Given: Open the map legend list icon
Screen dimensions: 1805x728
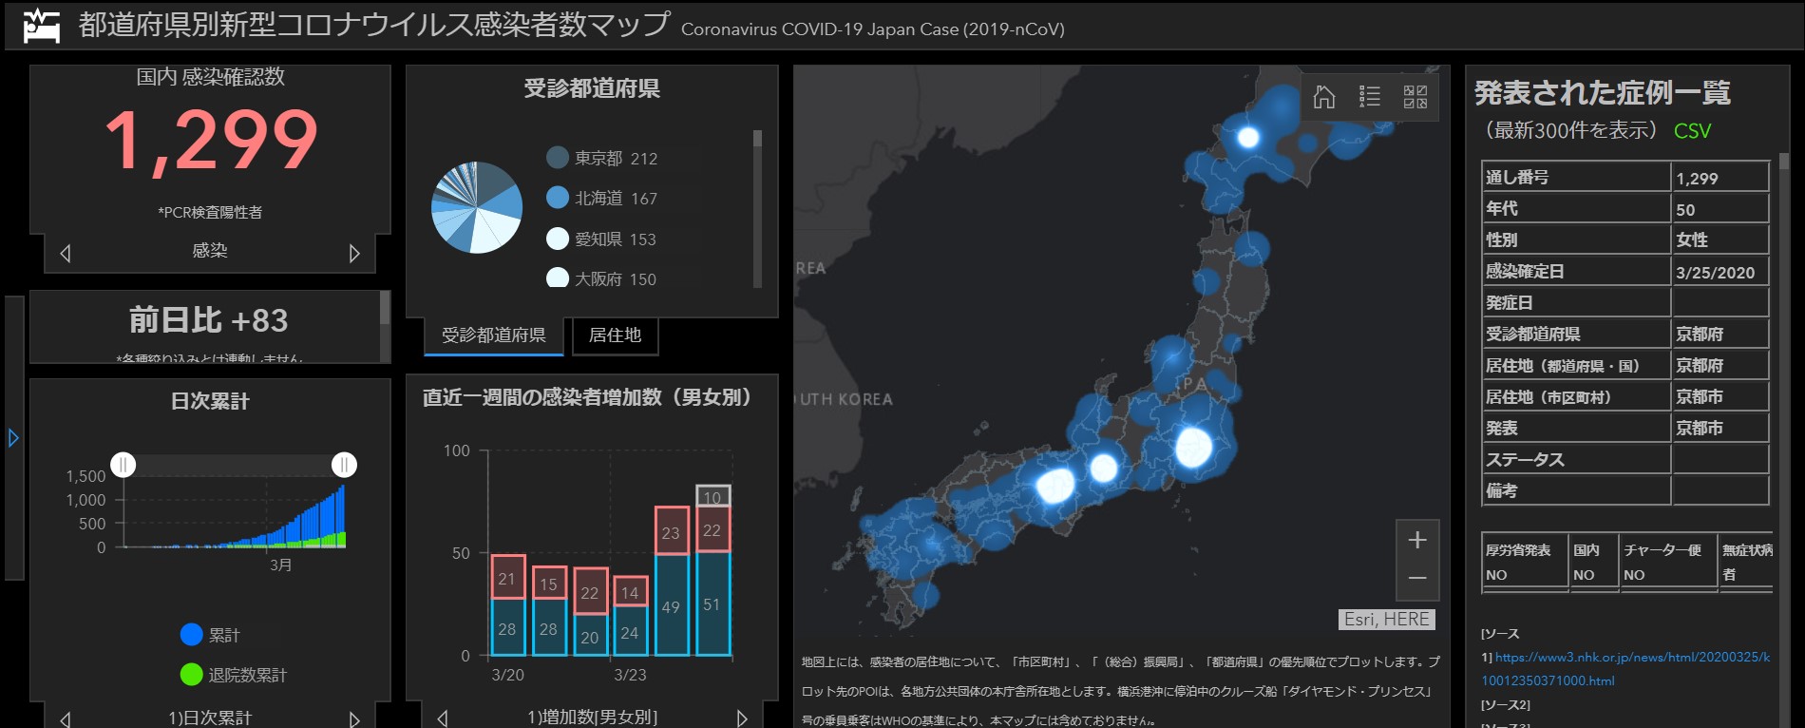Looking at the screenshot, I should point(1369,97).
